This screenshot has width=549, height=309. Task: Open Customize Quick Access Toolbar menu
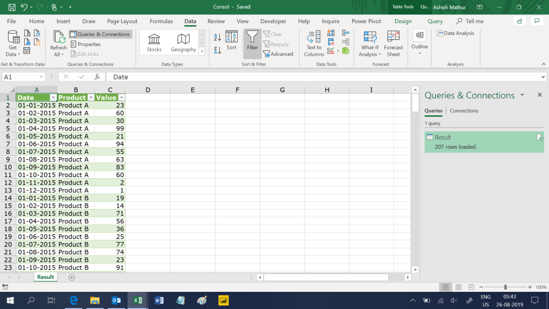point(70,7)
